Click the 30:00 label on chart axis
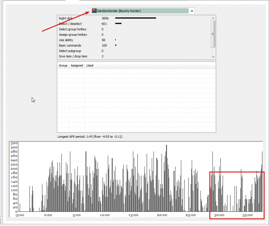Screen dimensions: 269x226 click(x=219, y=215)
